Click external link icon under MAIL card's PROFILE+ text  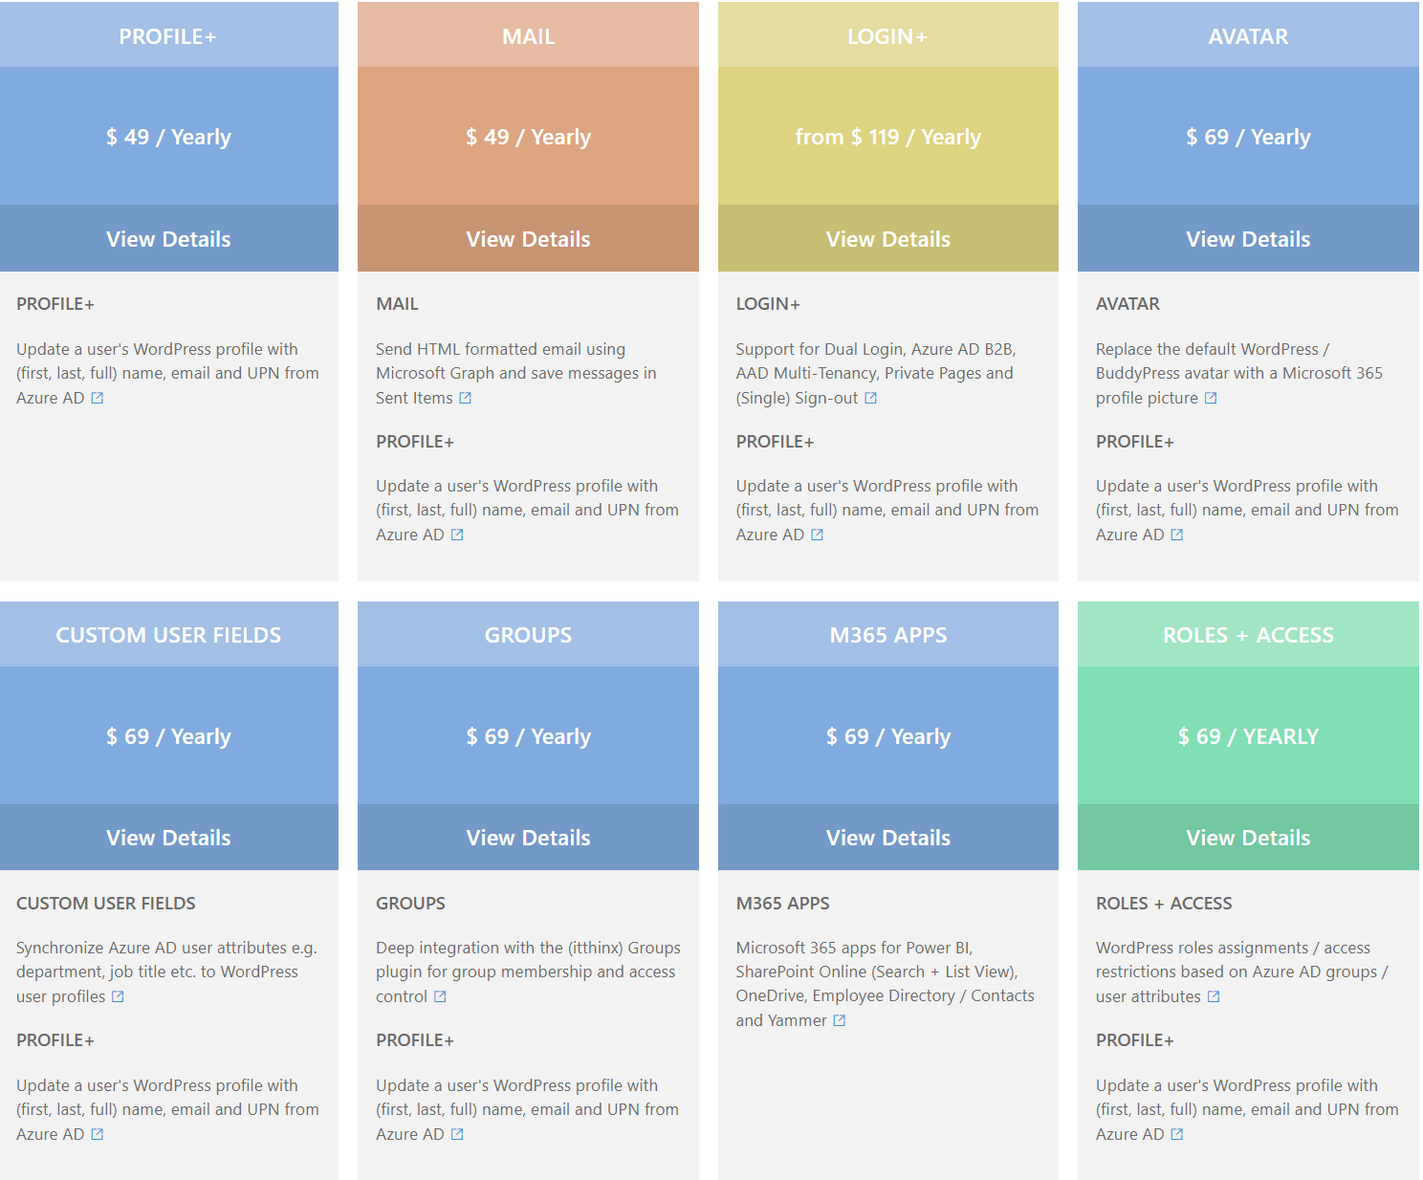point(457,535)
